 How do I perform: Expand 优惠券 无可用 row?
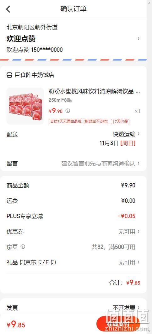[x=73, y=232]
